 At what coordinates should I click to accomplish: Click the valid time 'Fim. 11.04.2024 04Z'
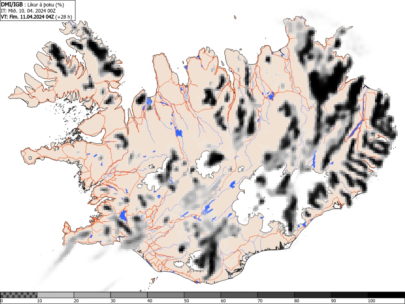click(32, 17)
